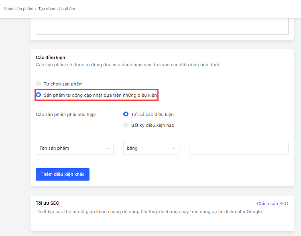301x236 pixels.
Task: Open the "Chỉnh sửa SEO" link
Action: (273, 203)
